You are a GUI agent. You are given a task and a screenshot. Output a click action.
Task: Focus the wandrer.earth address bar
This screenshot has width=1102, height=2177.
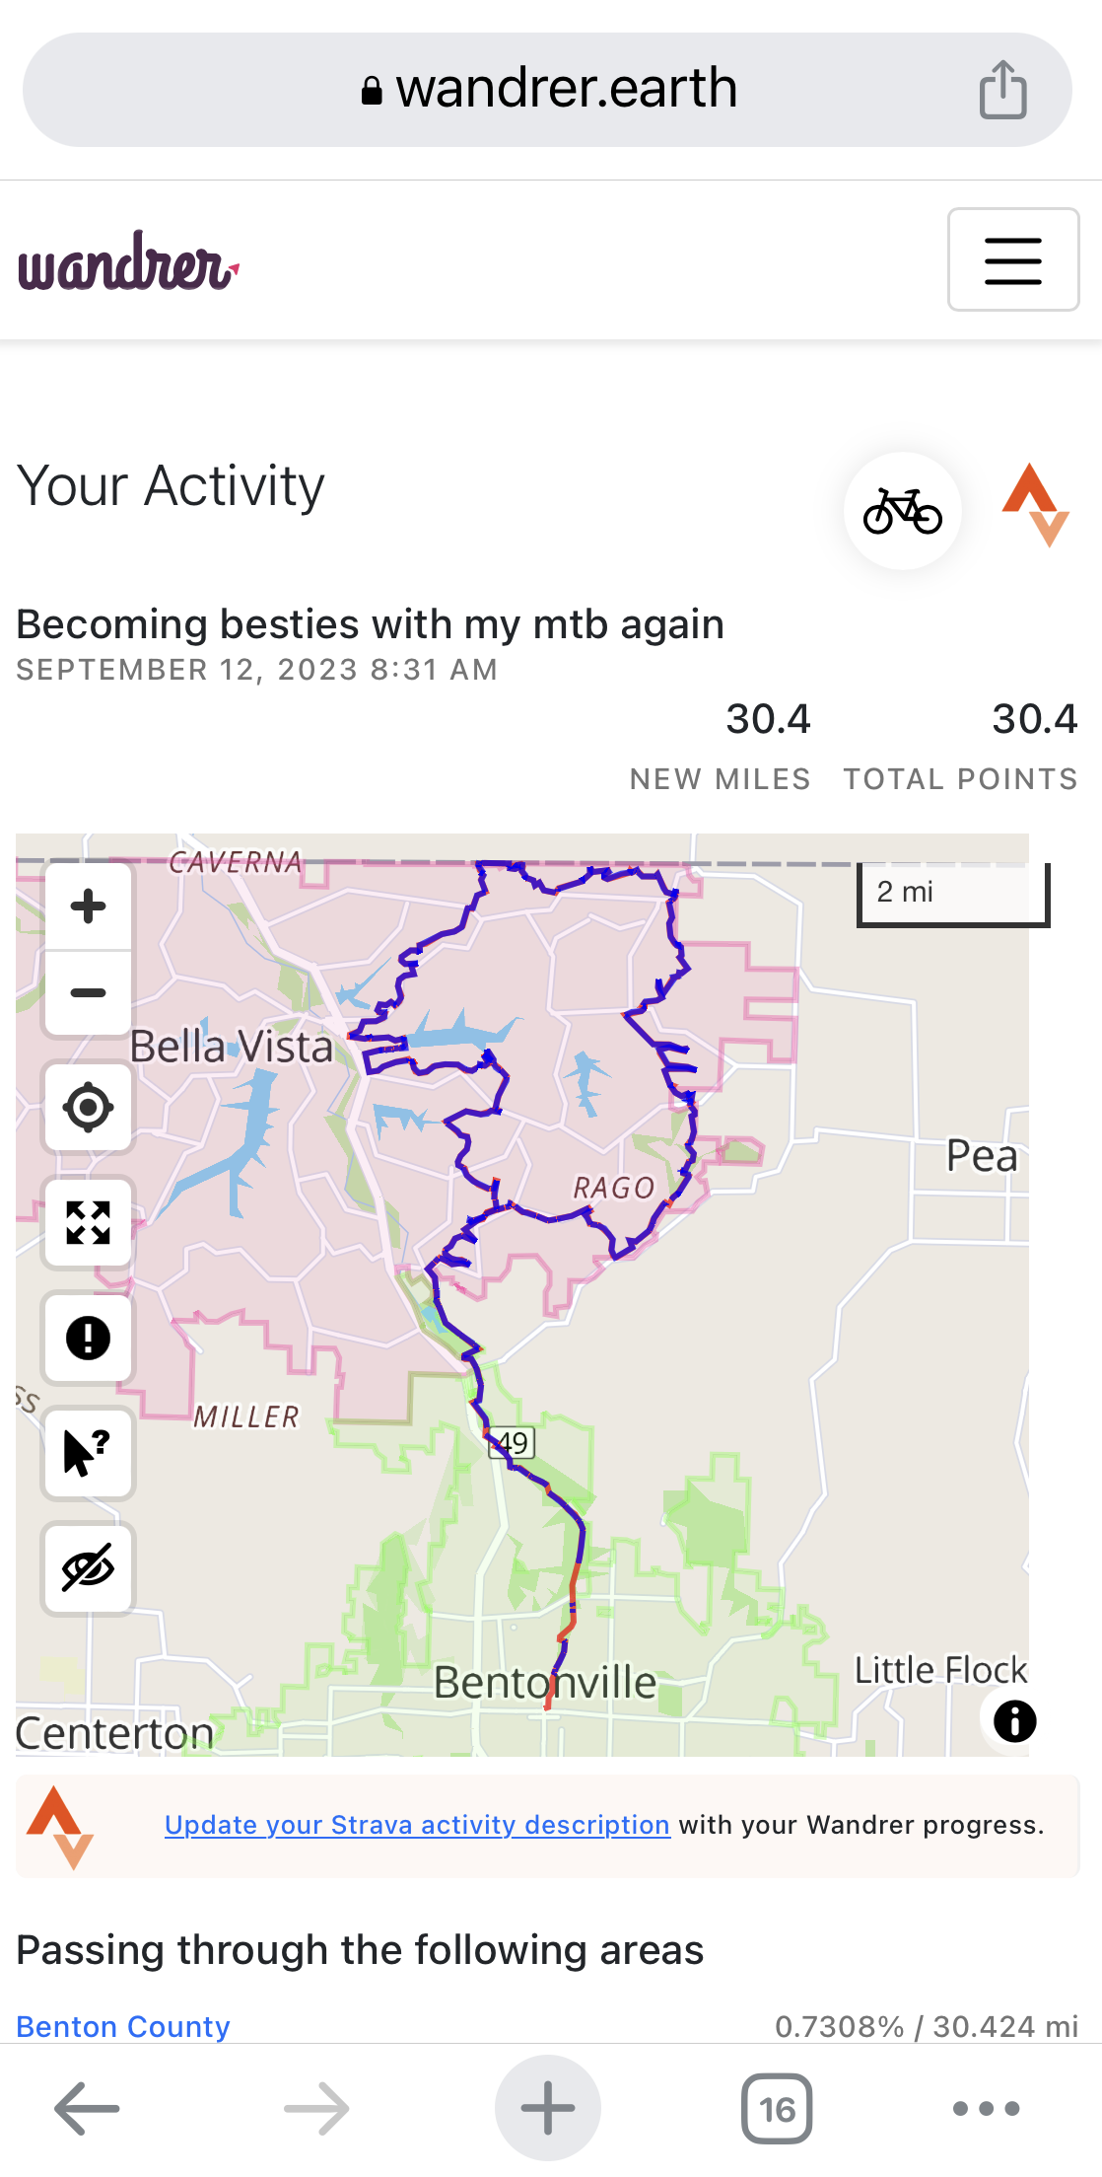[x=548, y=90]
